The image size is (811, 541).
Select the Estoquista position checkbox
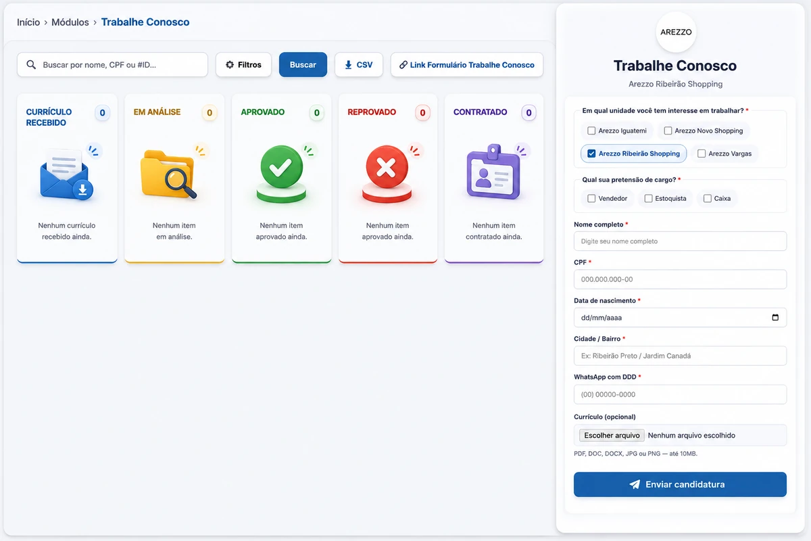click(649, 199)
